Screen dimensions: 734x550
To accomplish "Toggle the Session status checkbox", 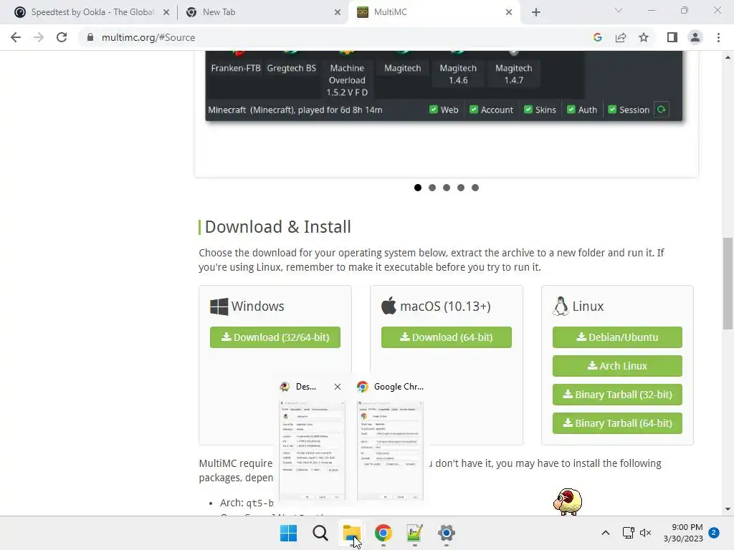I will point(612,110).
